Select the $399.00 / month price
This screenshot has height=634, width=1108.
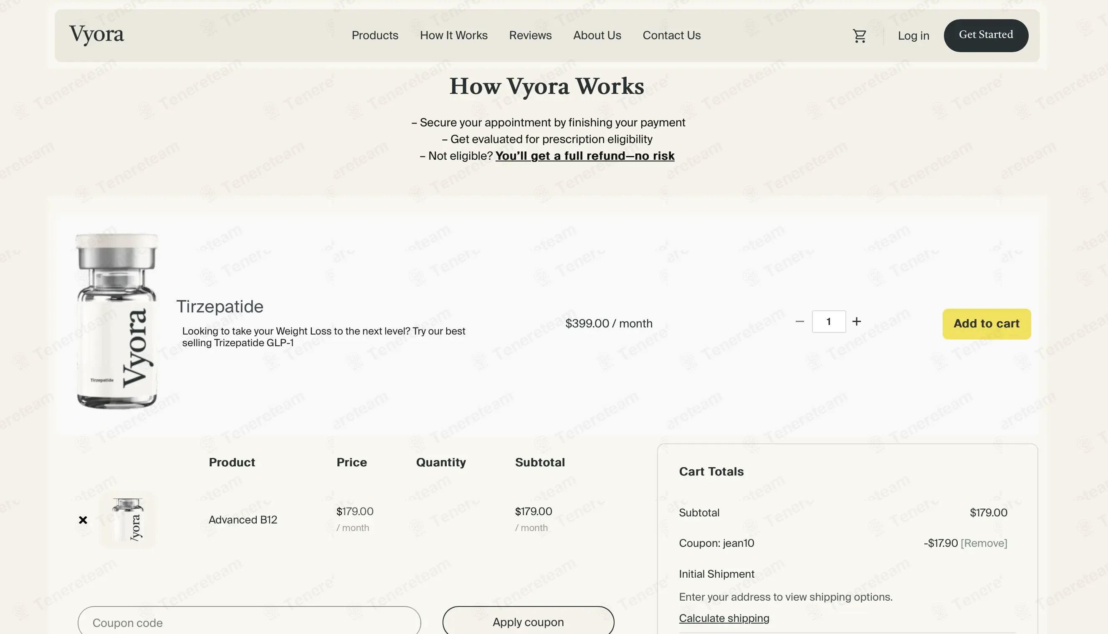pyautogui.click(x=609, y=324)
